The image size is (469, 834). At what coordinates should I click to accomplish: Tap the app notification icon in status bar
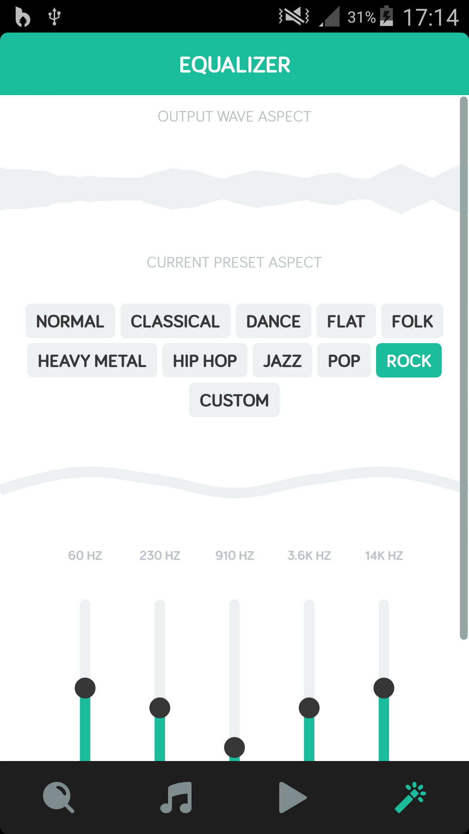click(23, 17)
